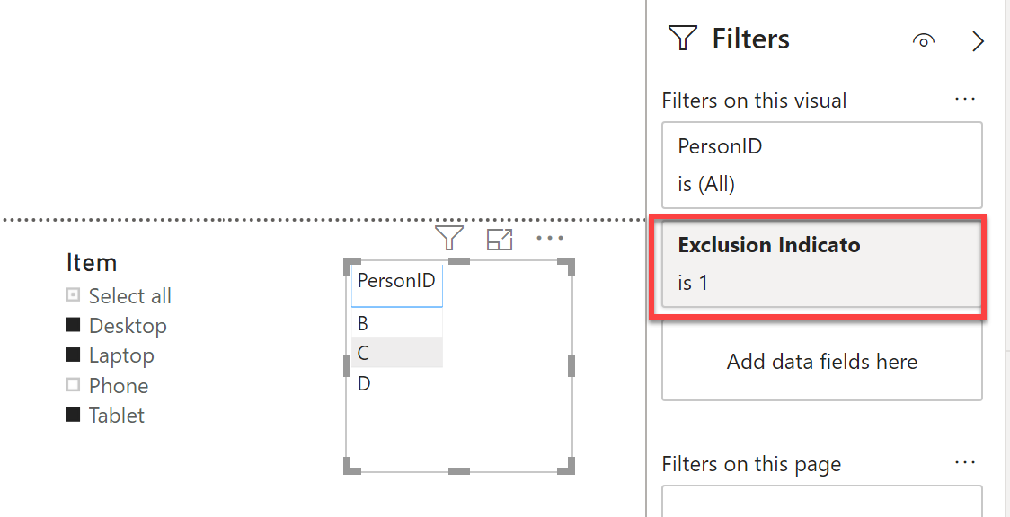Expand the PersonID filter card
This screenshot has height=517, width=1010.
tap(822, 165)
